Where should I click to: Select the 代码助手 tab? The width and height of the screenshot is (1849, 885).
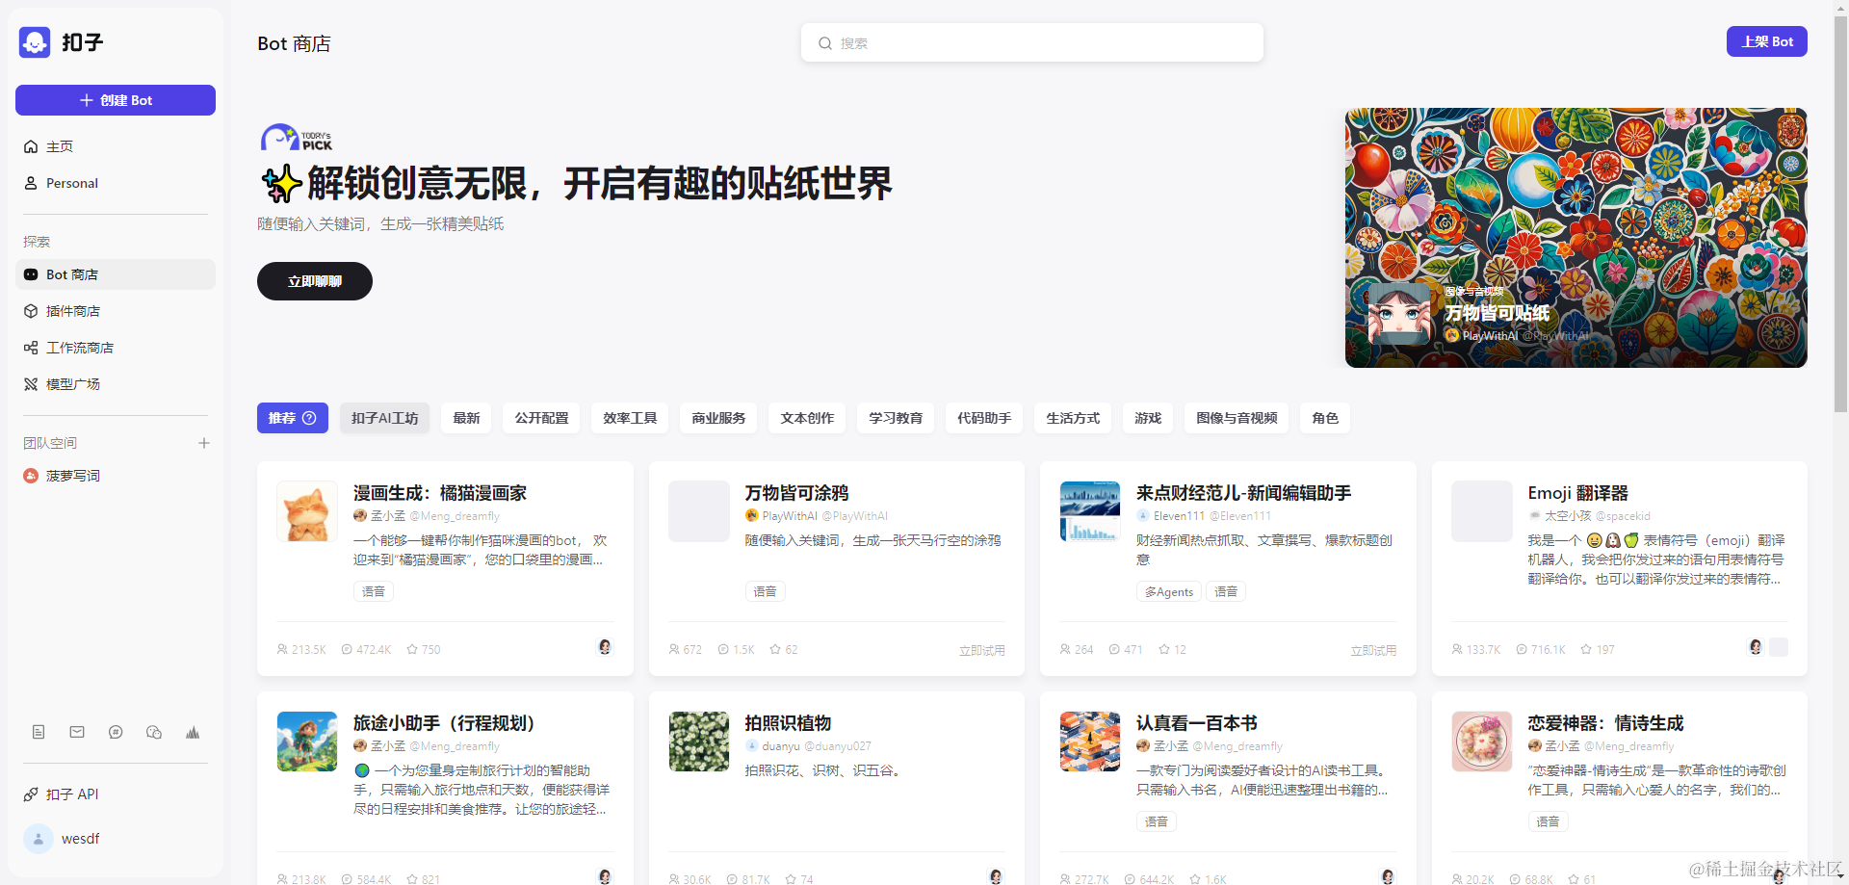(984, 418)
